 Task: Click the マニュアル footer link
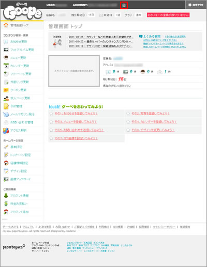tap(28, 227)
